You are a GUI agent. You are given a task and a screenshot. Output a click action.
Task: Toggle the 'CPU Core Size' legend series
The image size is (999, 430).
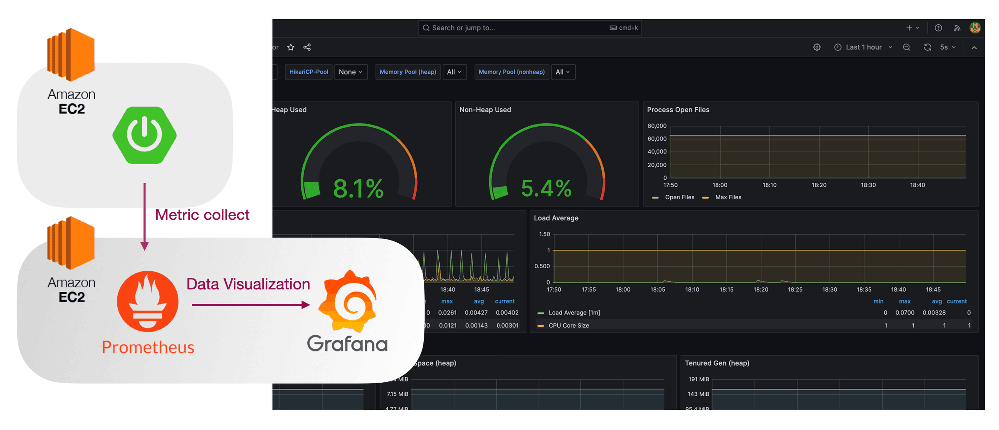pyautogui.click(x=568, y=326)
